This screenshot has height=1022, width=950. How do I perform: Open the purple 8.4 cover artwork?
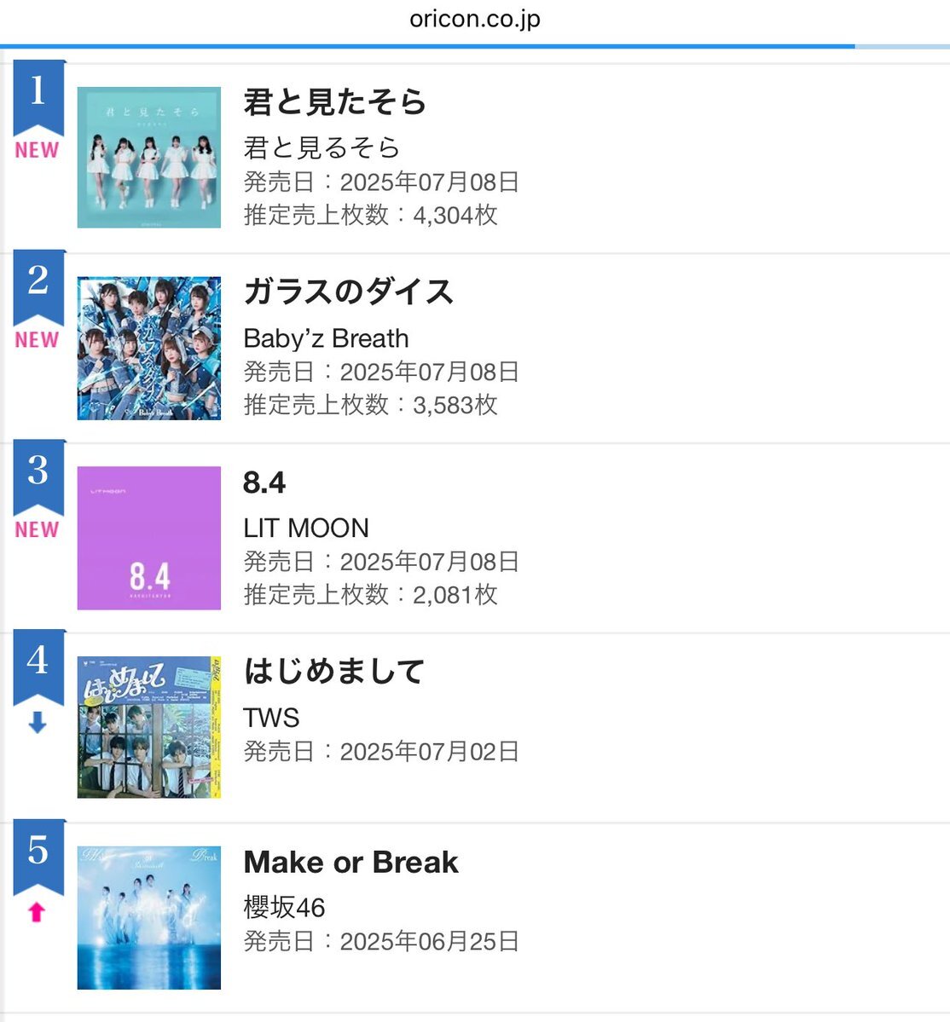click(x=148, y=538)
